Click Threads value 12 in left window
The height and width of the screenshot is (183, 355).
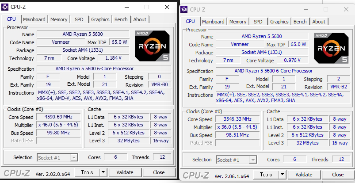[162, 157]
